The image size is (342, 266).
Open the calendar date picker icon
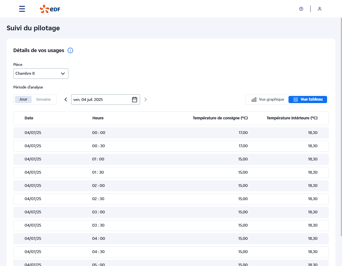pos(135,100)
